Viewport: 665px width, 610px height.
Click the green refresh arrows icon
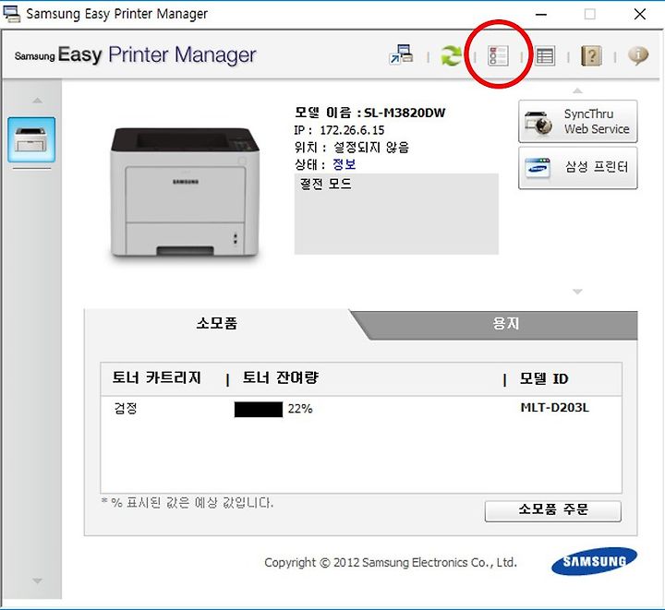tap(452, 55)
